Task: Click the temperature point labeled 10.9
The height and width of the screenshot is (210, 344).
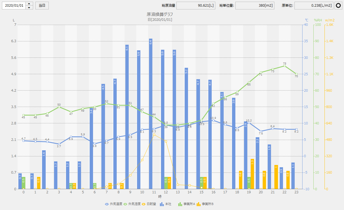Action: [x=213, y=120]
